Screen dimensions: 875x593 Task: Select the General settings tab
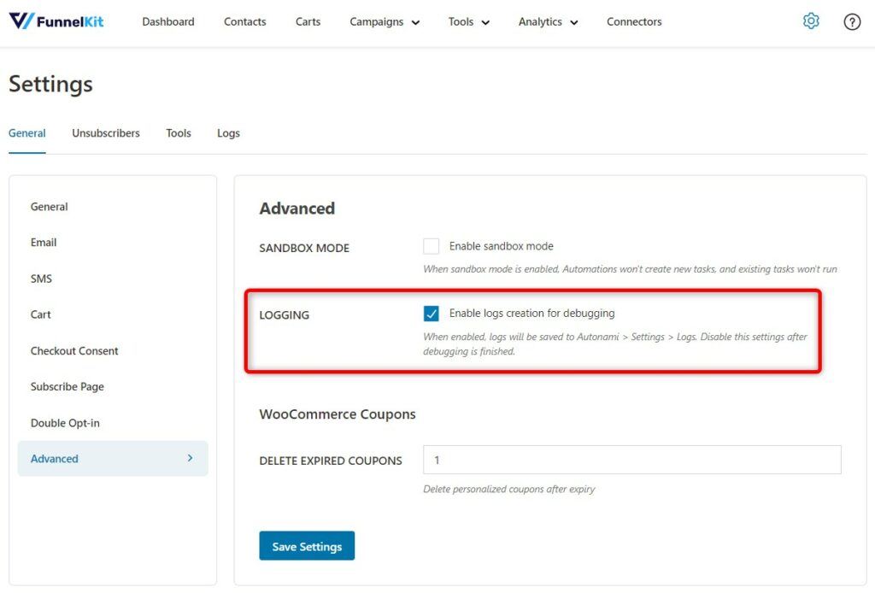point(26,133)
